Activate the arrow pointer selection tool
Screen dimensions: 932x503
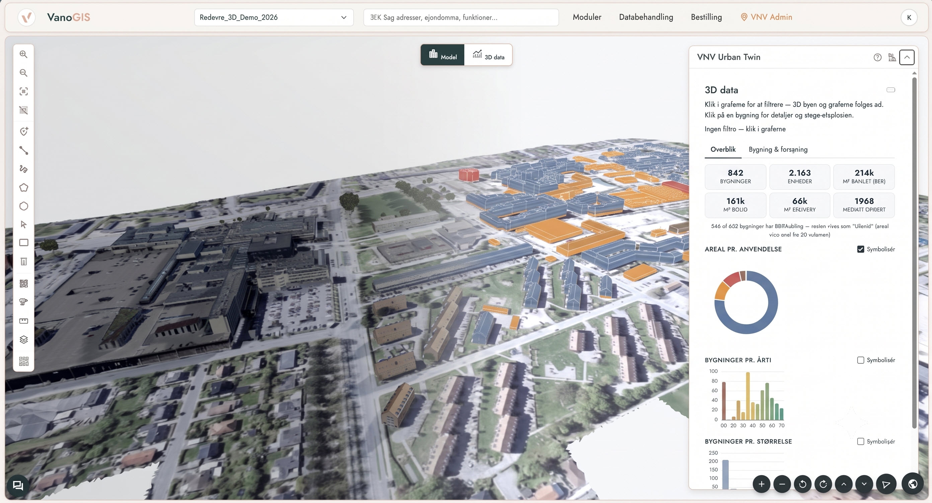tap(23, 224)
